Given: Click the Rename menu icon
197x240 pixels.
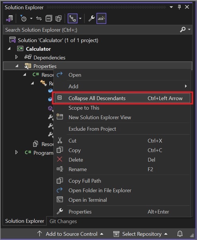Looking at the screenshot, I should 60,169.
